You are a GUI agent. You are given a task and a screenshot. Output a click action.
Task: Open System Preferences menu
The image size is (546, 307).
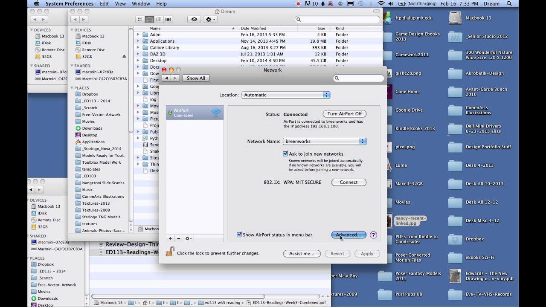69,3
